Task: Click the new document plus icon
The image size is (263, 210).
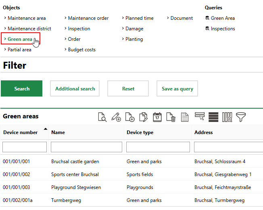Action: 130,117
